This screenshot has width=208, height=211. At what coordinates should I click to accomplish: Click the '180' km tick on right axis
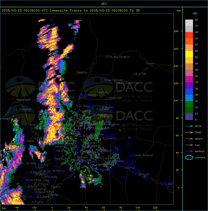pos(176,31)
